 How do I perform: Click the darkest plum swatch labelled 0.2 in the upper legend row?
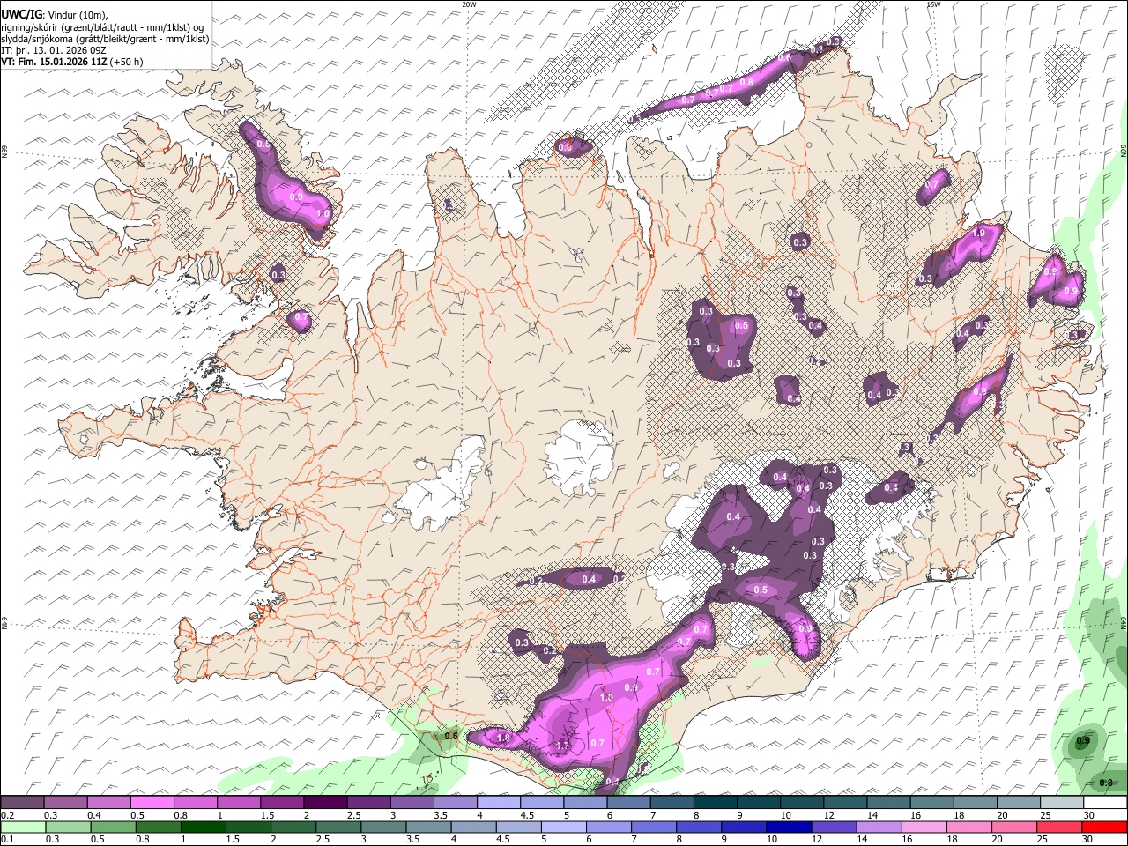coord(22,802)
